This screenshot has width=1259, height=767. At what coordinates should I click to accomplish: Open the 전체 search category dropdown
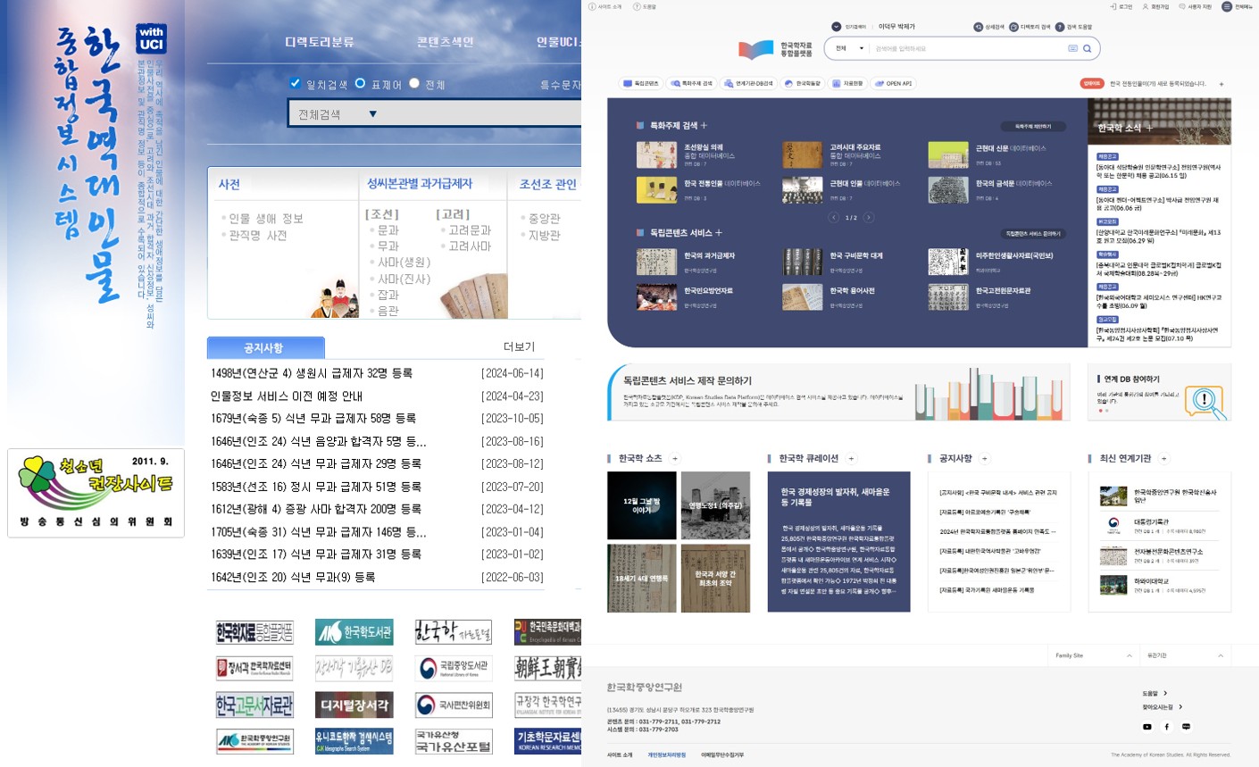(x=849, y=48)
